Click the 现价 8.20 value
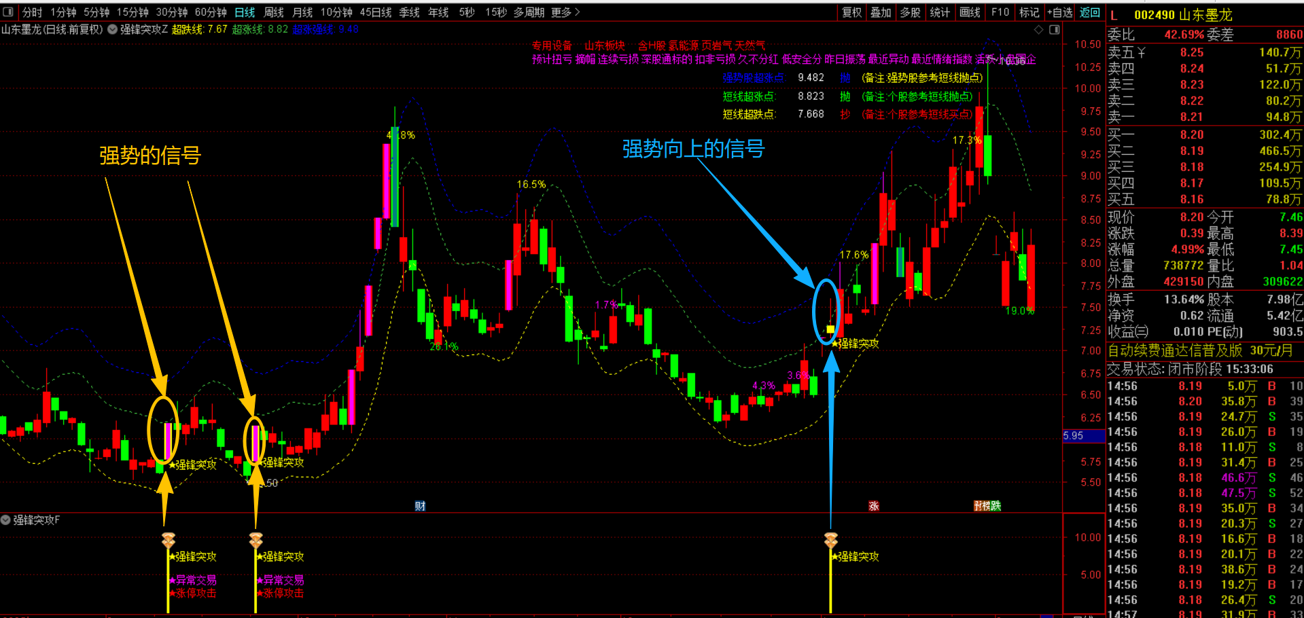The width and height of the screenshot is (1304, 618). point(1192,217)
